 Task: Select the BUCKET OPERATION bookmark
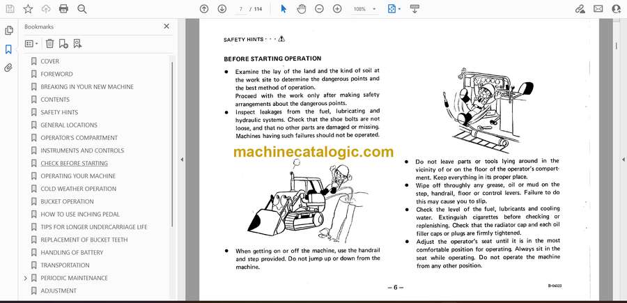coord(67,201)
